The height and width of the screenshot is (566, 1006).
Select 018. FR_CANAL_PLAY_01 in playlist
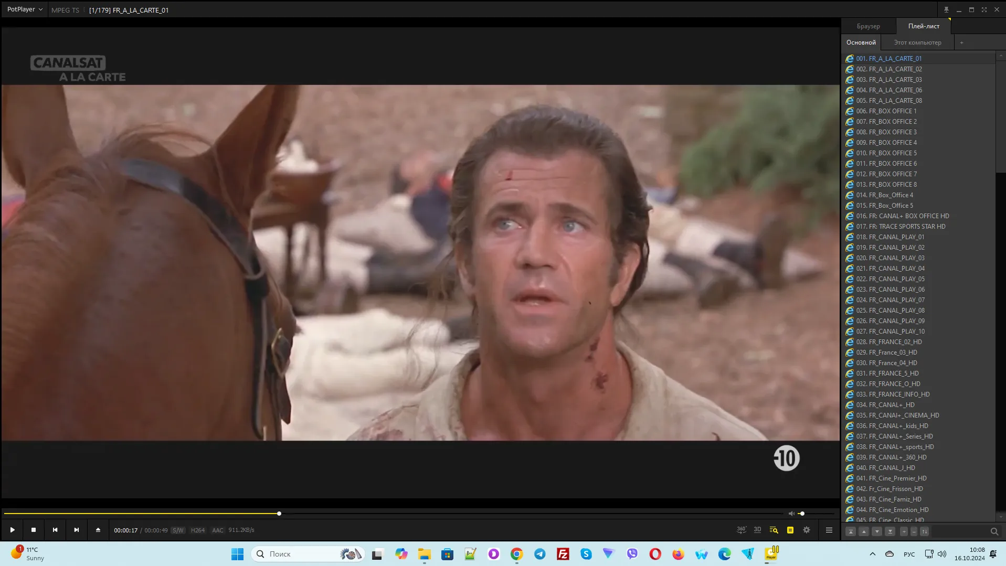coord(918,237)
